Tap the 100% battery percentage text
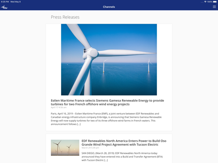This screenshot has height=163, width=218. coord(210,2)
